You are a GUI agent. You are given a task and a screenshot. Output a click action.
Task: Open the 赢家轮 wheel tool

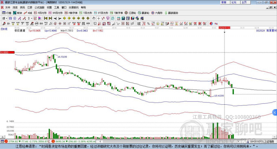[x=143, y=13]
